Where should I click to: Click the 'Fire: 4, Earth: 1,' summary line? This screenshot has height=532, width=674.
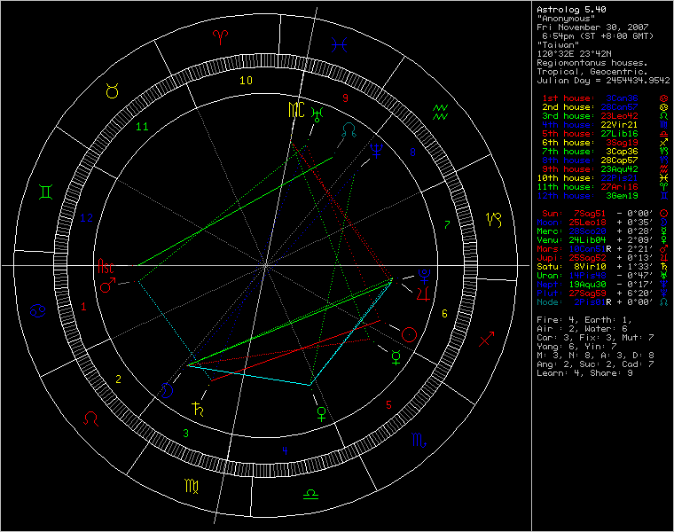point(584,320)
